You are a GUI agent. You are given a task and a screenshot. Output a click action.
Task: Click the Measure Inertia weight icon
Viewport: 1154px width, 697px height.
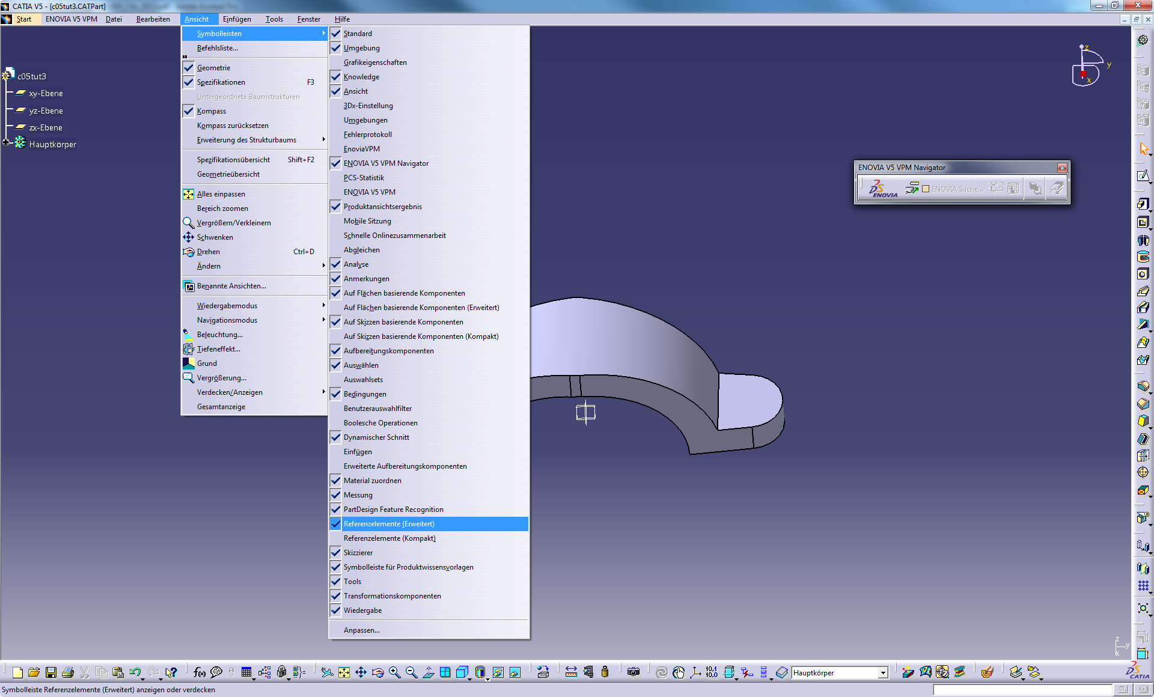[x=605, y=672]
